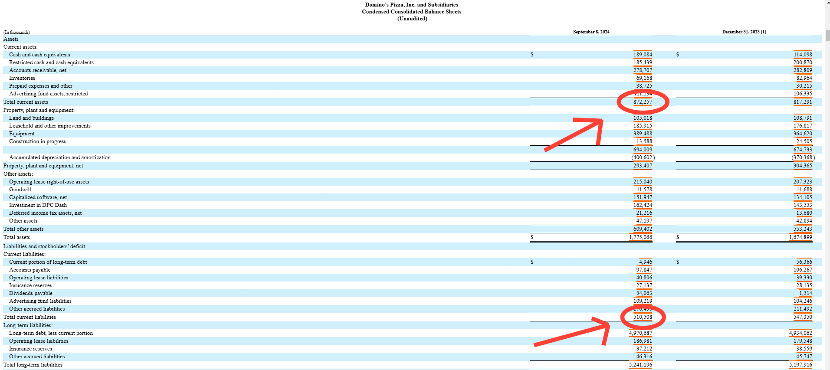Viewport: 830px width, 370px height.
Task: Click 'Leasehold and other improvements' label
Action: coord(50,126)
